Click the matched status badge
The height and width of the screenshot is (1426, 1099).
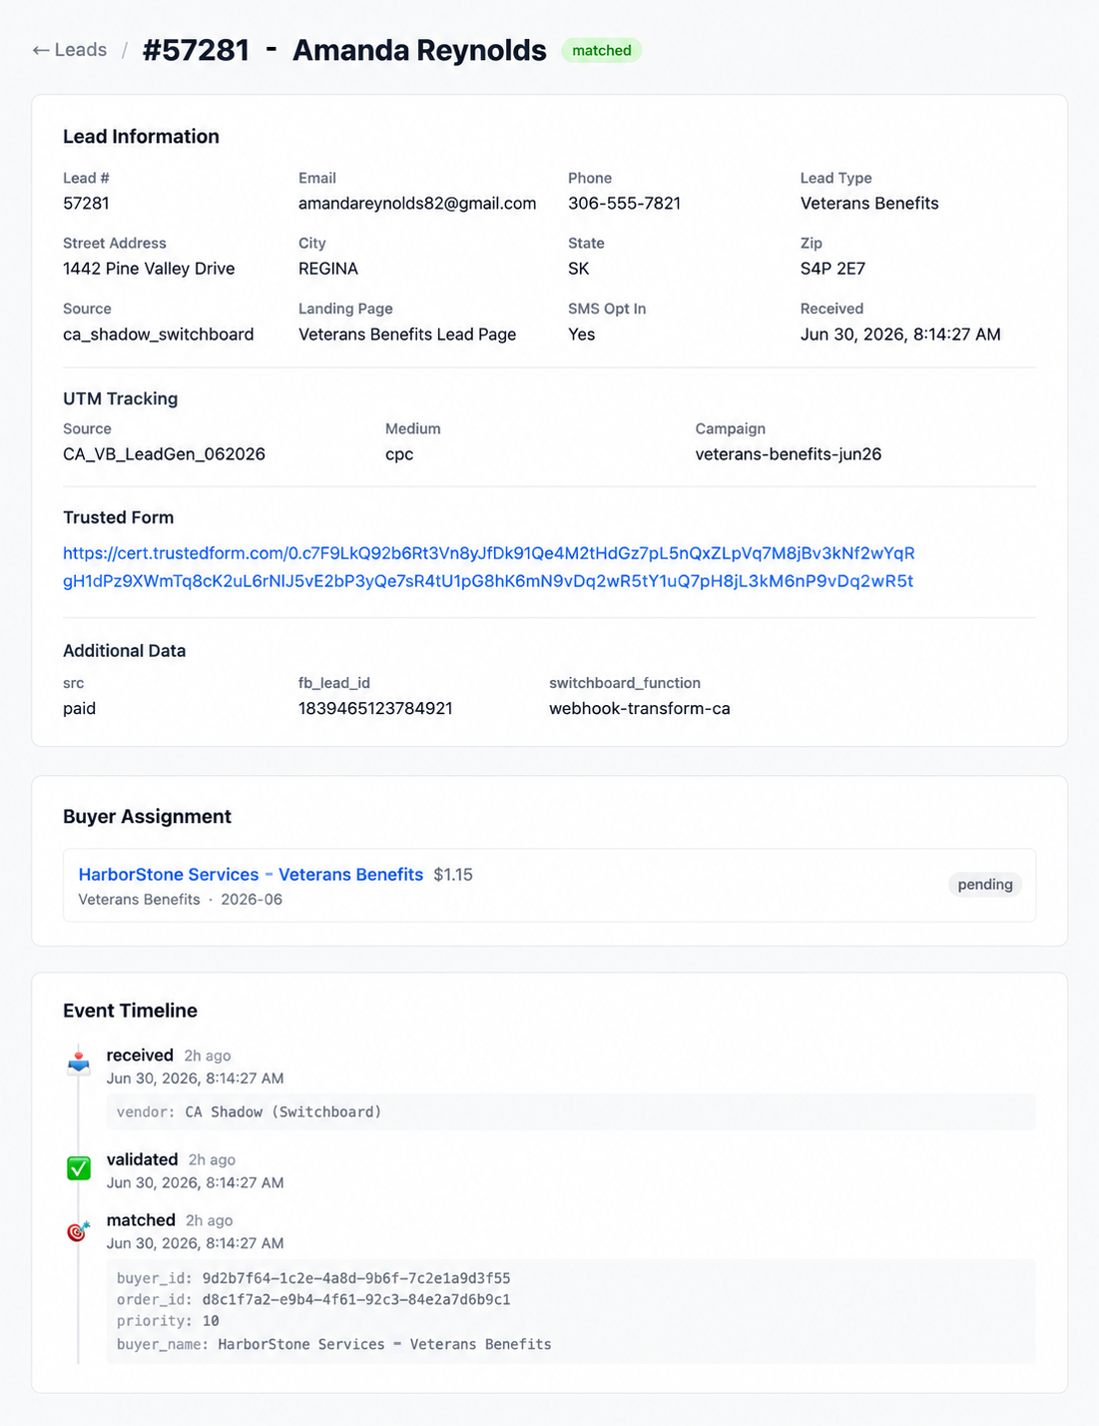pyautogui.click(x=601, y=50)
